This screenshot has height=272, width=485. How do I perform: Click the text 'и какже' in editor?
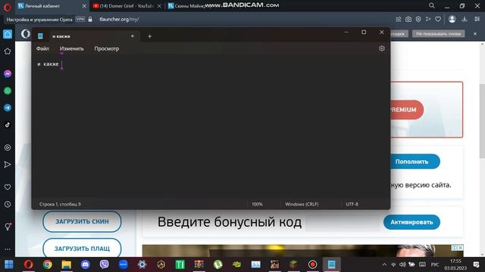48,63
